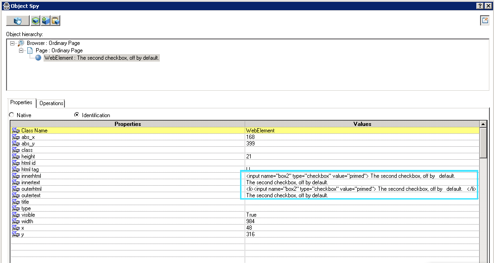The image size is (494, 263).
Task: Click Highlight object in application icon
Action: tap(36, 20)
